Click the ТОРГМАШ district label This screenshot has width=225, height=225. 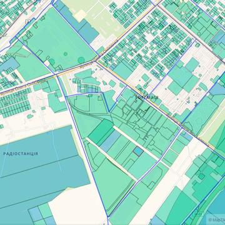click(x=147, y=97)
